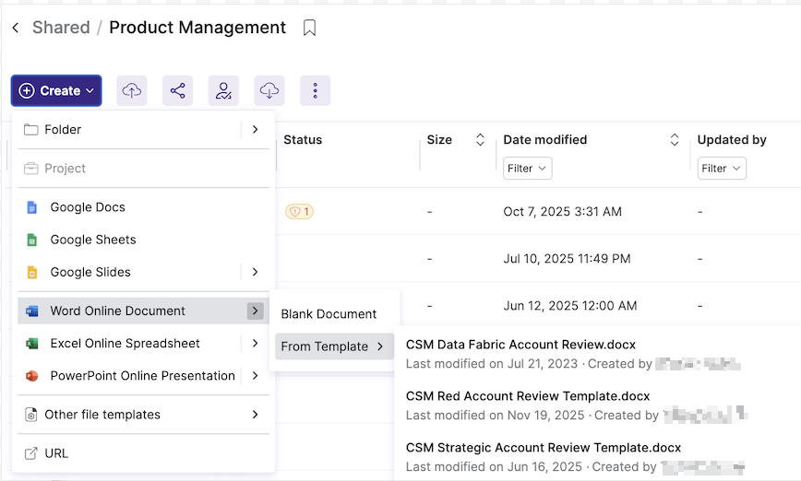Image resolution: width=801 pixels, height=481 pixels.
Task: Open the user permissions icon
Action: 223,90
